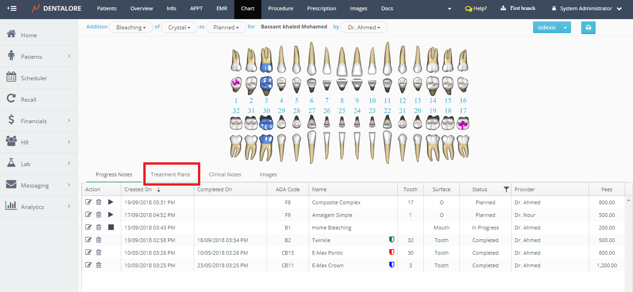Collapse the sidebar with the hamburger toggle
Image resolution: width=633 pixels, height=292 pixels.
click(x=12, y=8)
